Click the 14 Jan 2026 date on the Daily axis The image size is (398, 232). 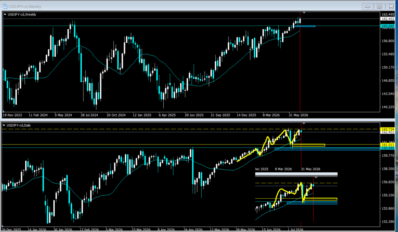coord(37,230)
